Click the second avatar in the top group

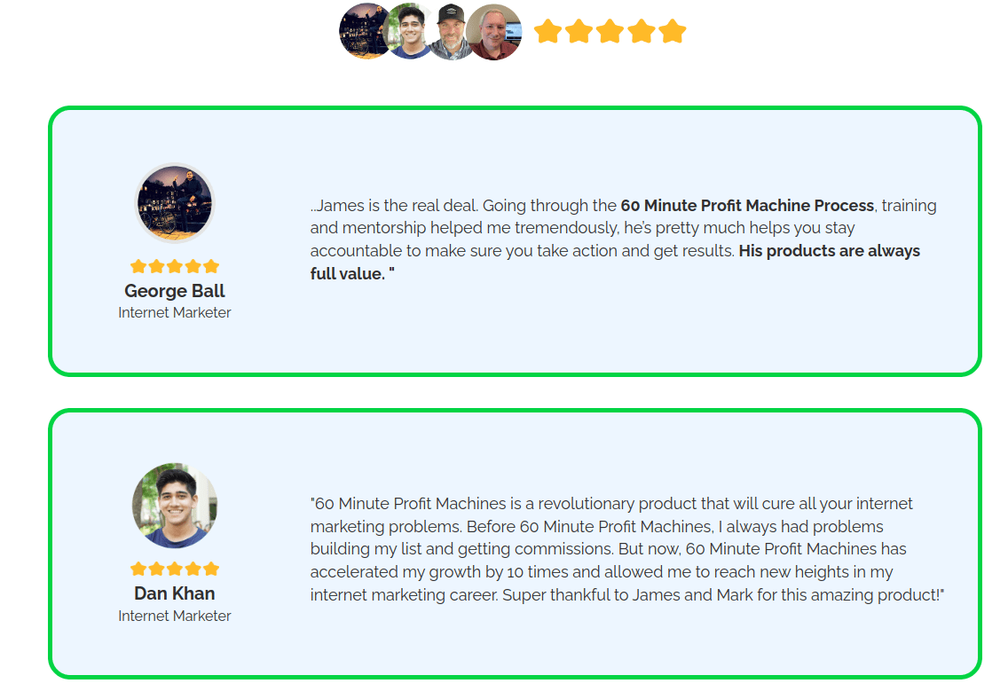409,32
